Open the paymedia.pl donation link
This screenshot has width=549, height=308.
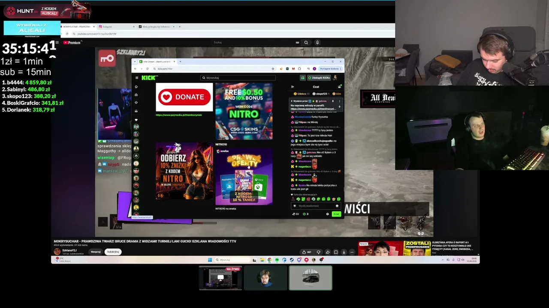tap(178, 115)
